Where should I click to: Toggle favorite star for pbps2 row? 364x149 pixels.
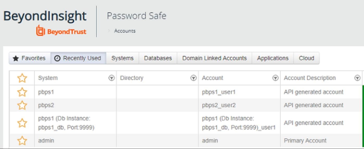[22, 105]
